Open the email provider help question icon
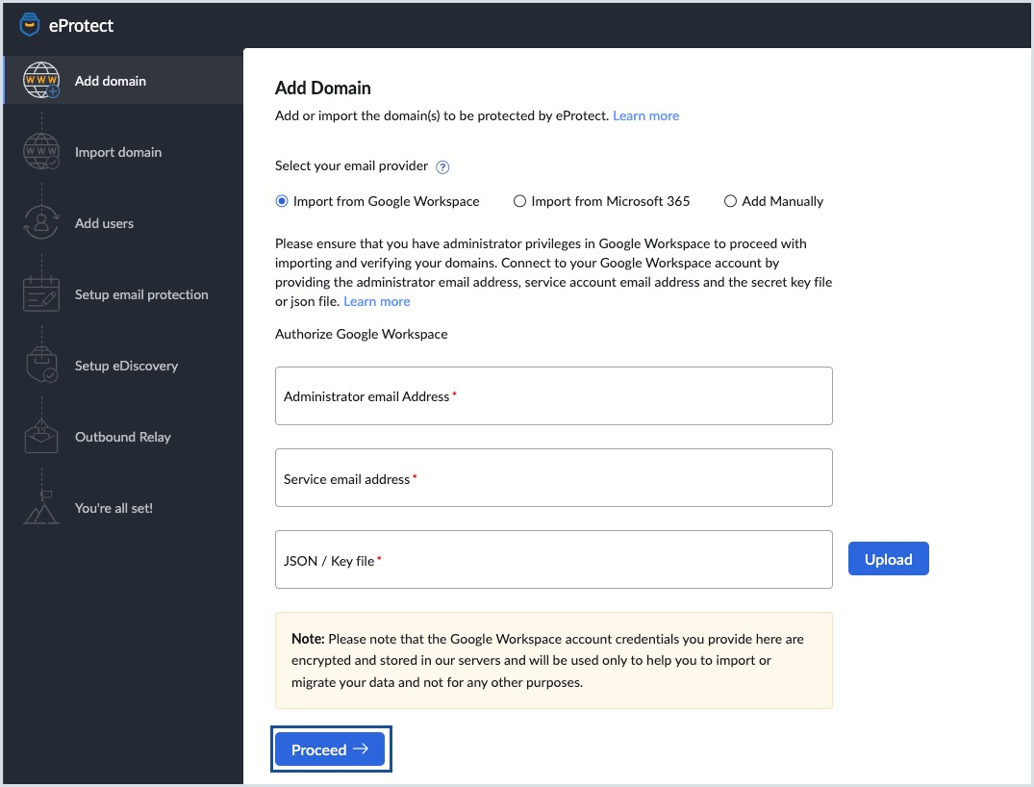Screen dimensions: 1034x787 [x=443, y=166]
